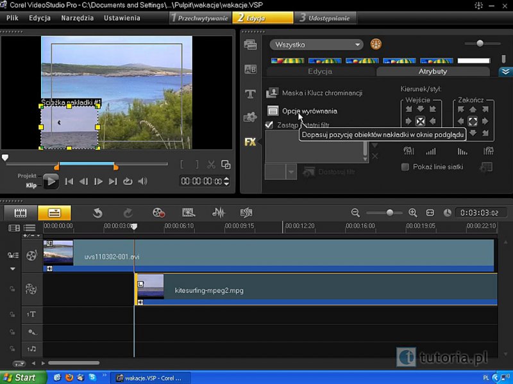
Task: Zoom in the timeline with plus magnifier
Action: pos(412,212)
